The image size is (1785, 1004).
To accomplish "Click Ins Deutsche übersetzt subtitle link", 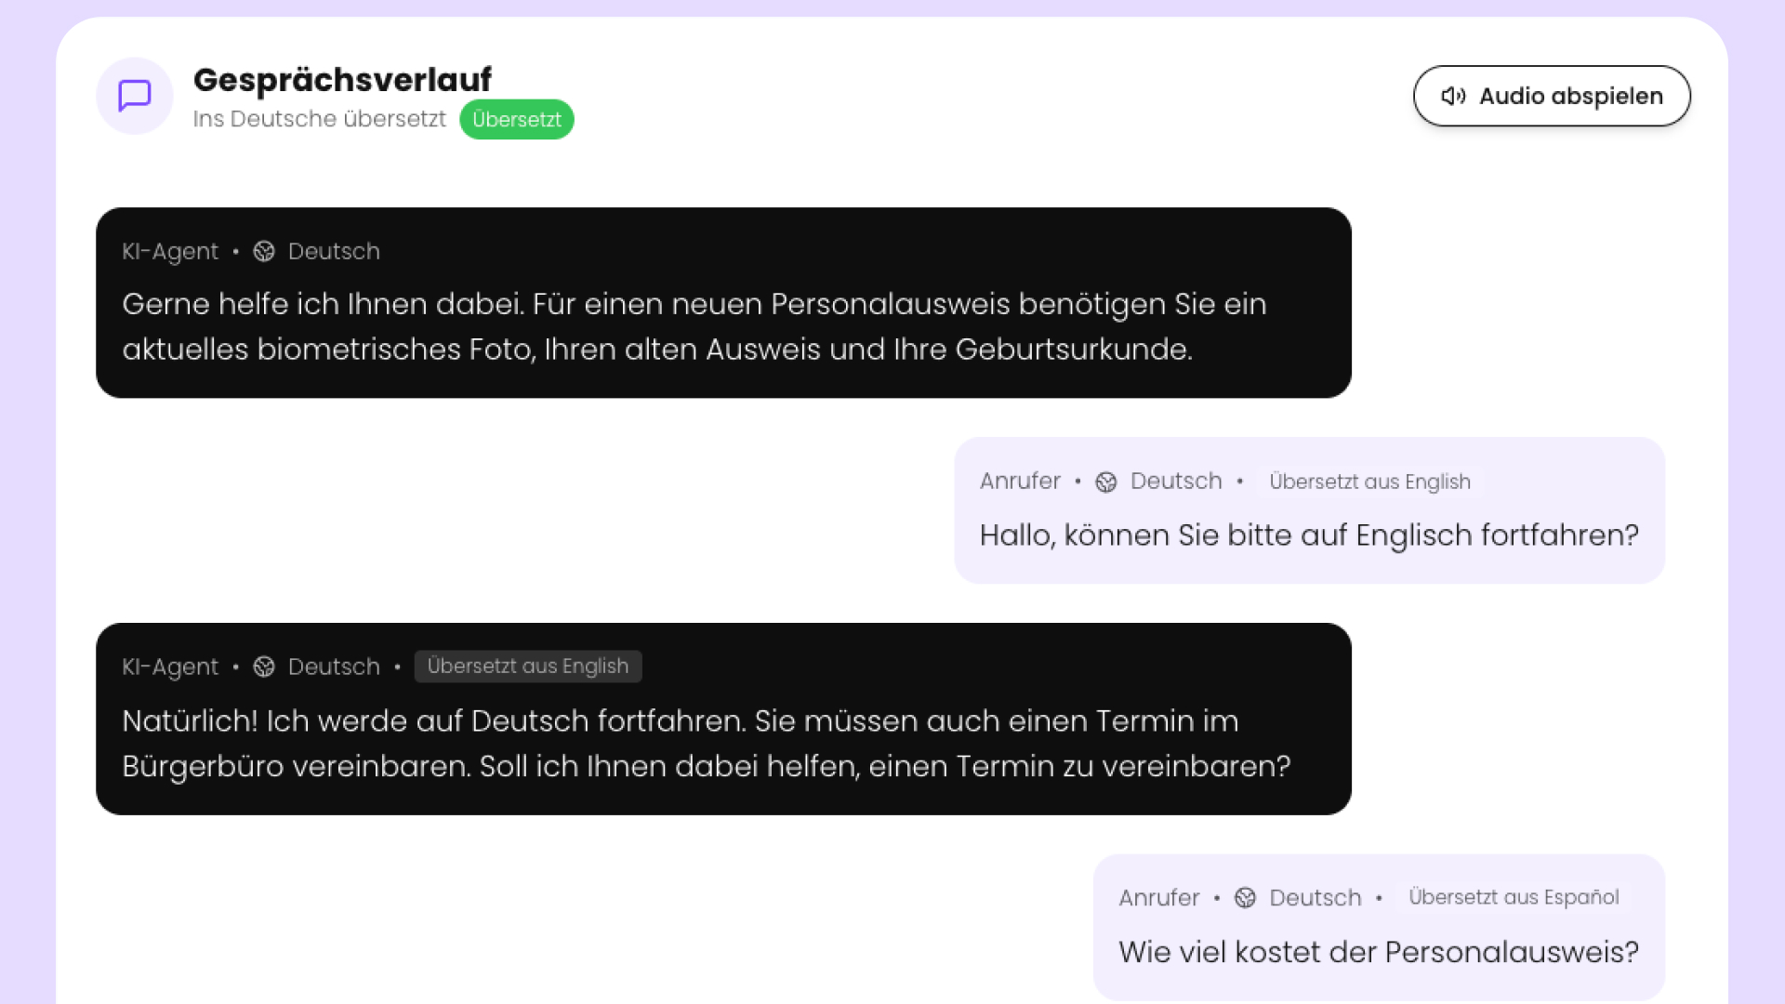I will (319, 119).
